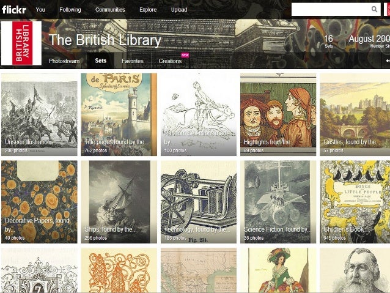This screenshot has width=390, height=293.
Task: Click the "200 photos" count
Action: [16, 150]
